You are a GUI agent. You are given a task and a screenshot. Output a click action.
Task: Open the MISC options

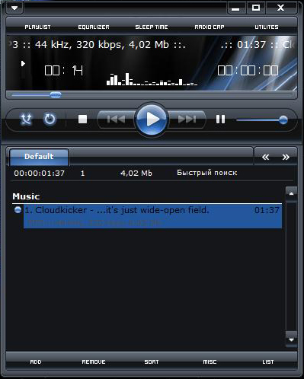210,362
